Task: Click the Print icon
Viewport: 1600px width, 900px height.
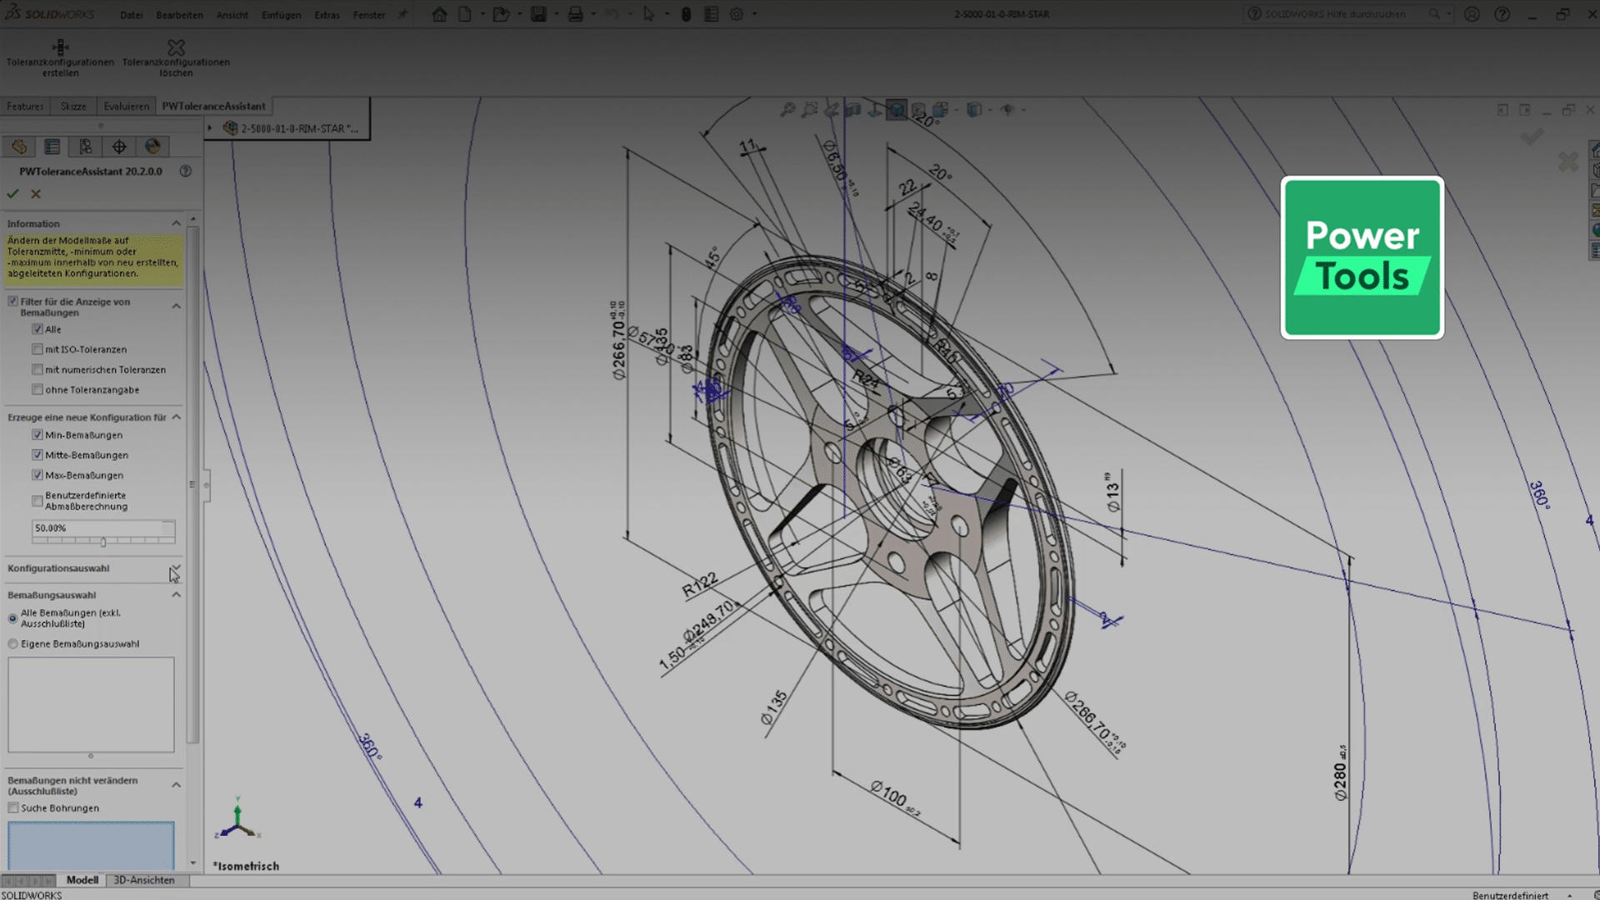Action: (575, 14)
